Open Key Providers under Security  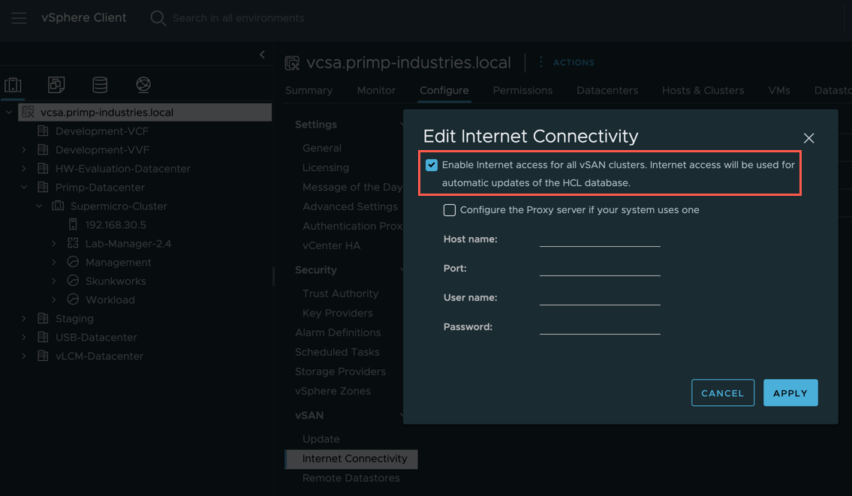[338, 313]
